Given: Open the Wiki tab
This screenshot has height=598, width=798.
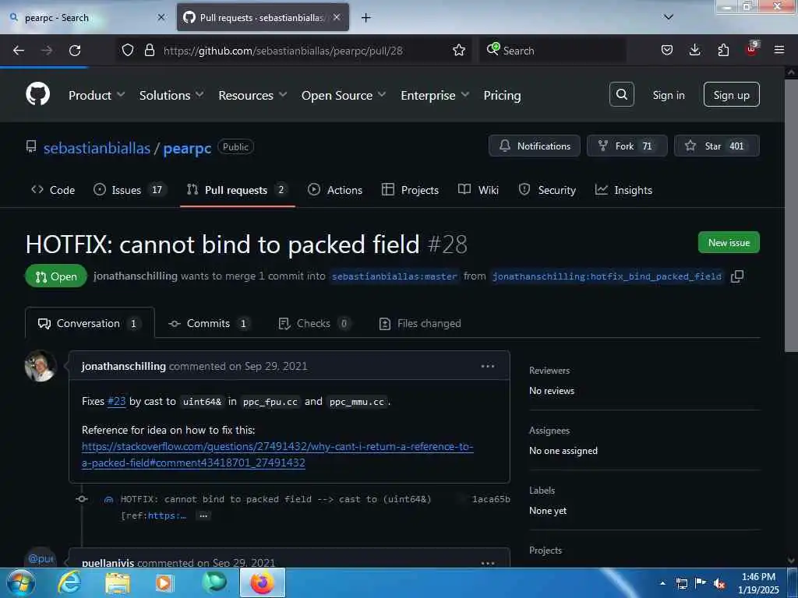Looking at the screenshot, I should click(x=478, y=190).
